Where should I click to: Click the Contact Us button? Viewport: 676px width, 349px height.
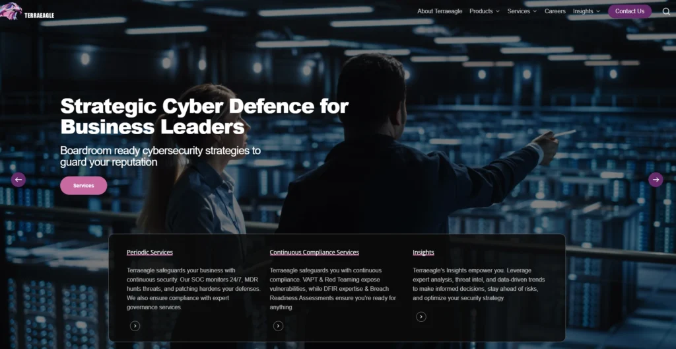(x=629, y=11)
